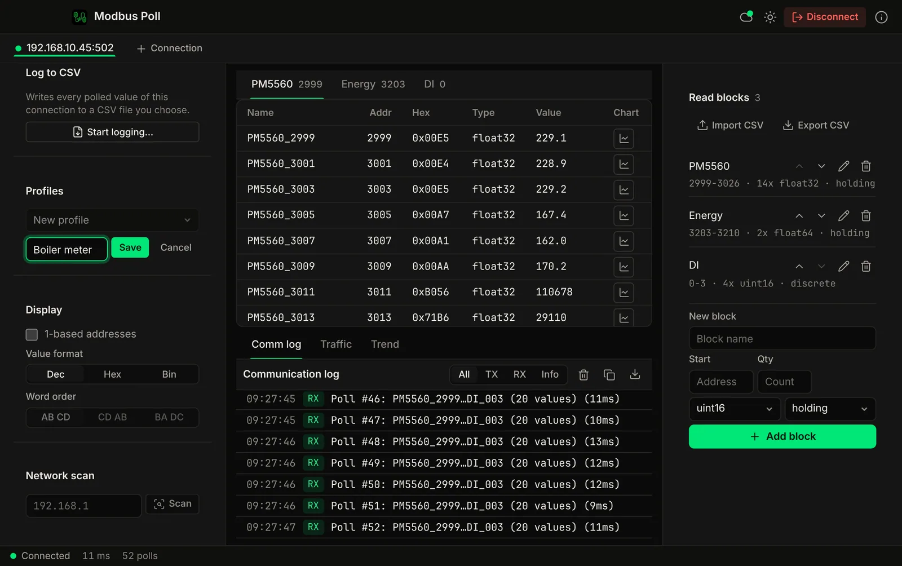The image size is (902, 566).
Task: Click the cloud status icon in header
Action: tap(746, 17)
